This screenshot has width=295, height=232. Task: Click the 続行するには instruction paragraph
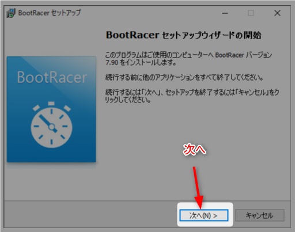tap(192, 96)
